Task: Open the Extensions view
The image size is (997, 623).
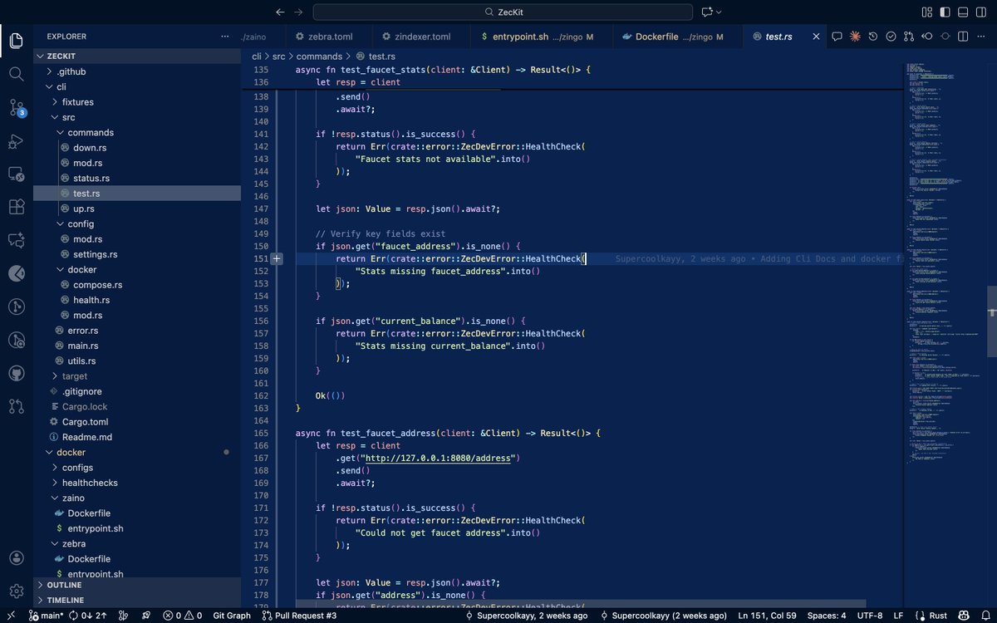Action: click(16, 207)
